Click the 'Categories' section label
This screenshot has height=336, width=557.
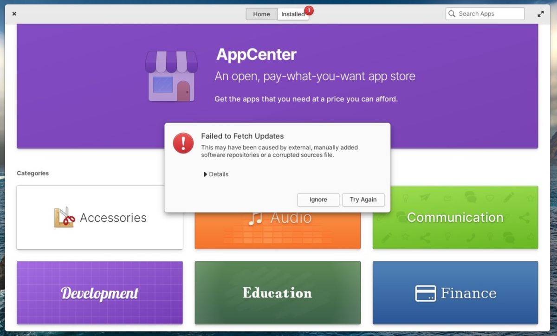[32, 173]
